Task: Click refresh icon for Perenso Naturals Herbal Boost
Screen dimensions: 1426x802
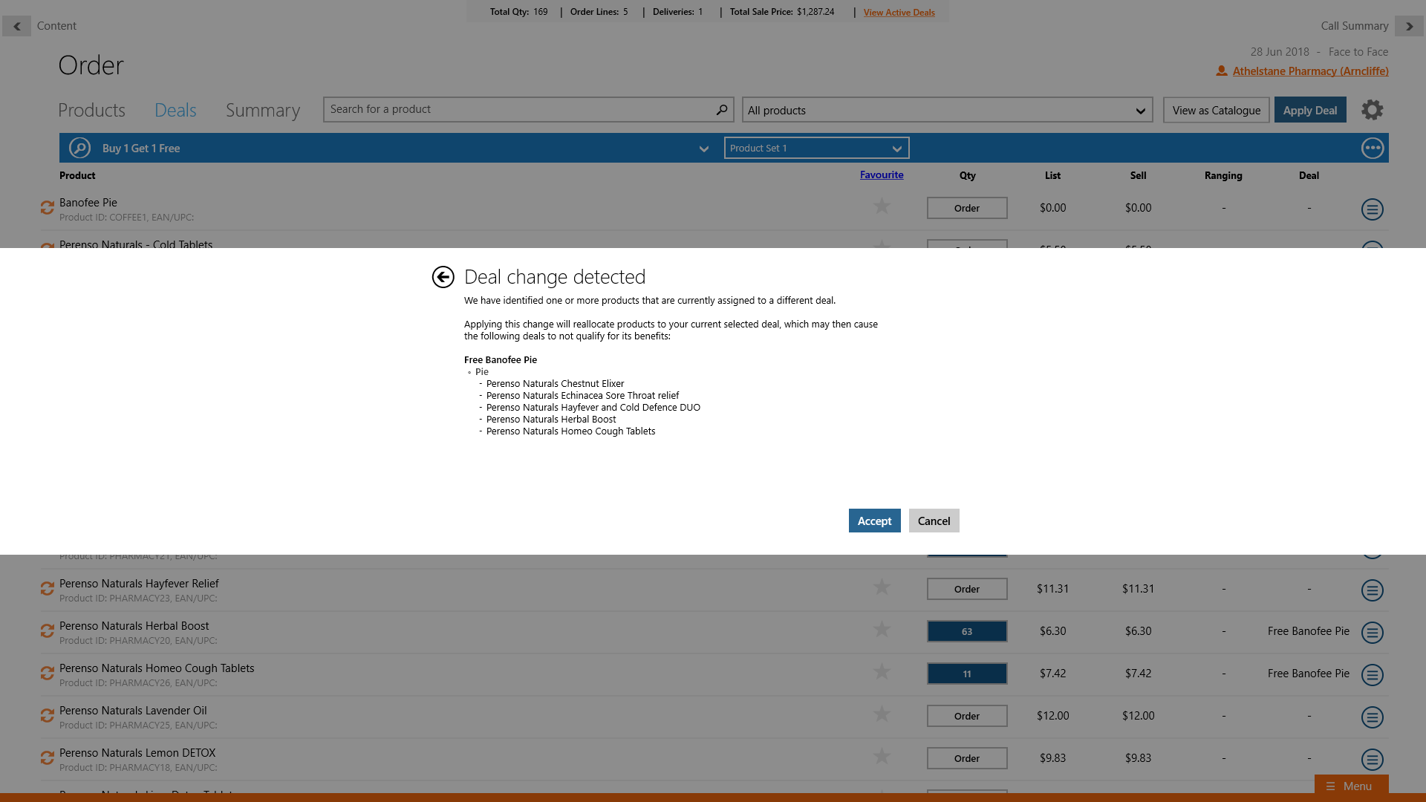Action: 48,631
